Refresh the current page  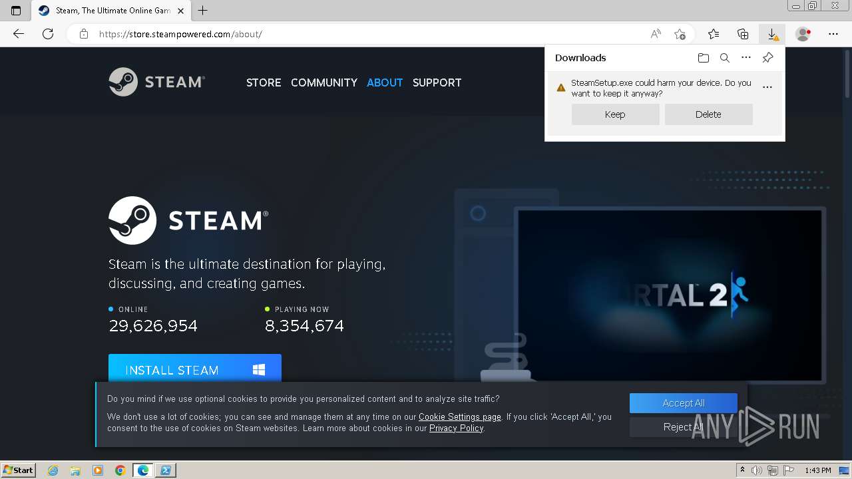[48, 34]
